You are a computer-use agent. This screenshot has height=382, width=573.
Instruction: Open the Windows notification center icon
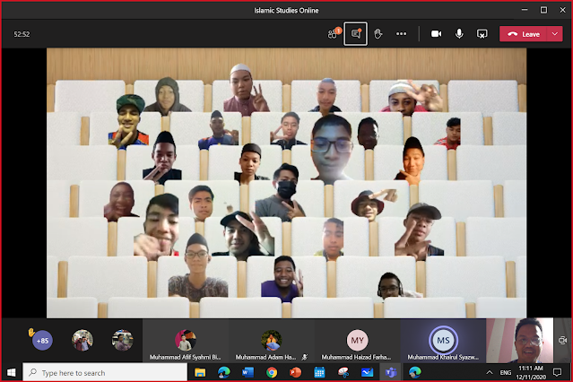557,372
